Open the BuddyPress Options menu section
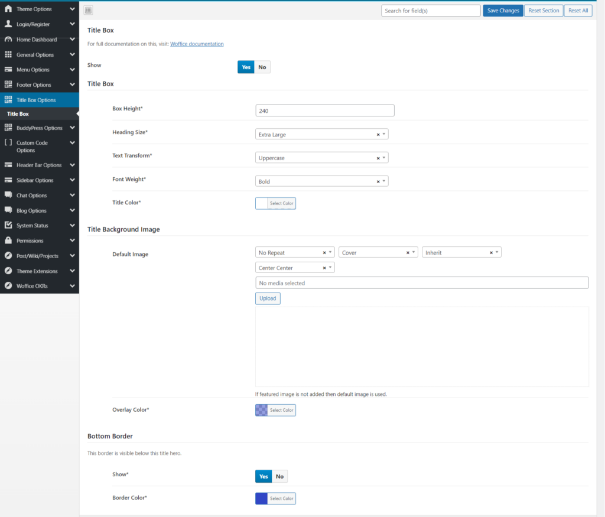The width and height of the screenshot is (605, 517). point(39,128)
